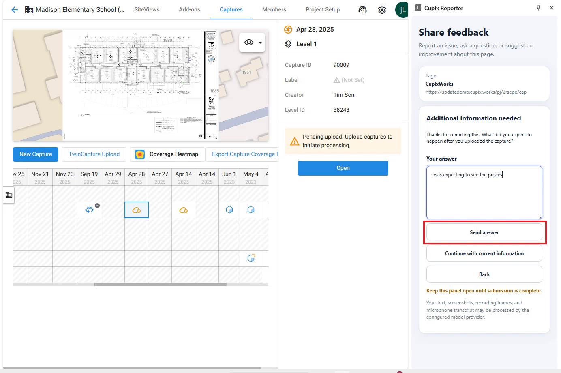Click Creator name Tim Son
Viewport: 561px width, 373px height.
pos(344,95)
